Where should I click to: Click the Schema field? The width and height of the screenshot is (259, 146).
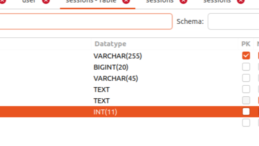tap(233, 21)
